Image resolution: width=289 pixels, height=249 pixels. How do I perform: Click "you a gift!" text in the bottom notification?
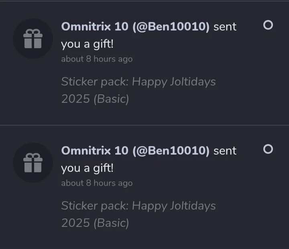pos(87,168)
